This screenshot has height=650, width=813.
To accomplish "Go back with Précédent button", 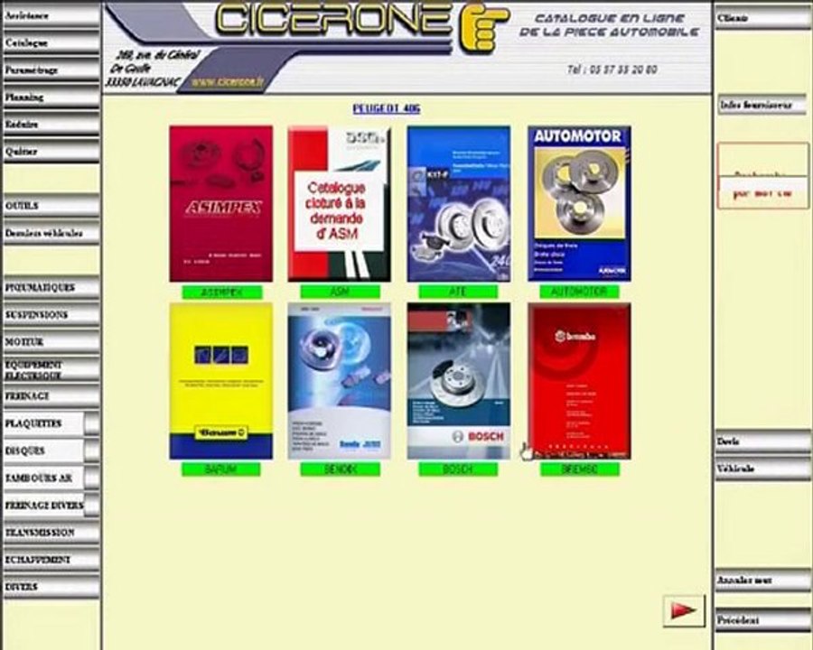I will (762, 620).
